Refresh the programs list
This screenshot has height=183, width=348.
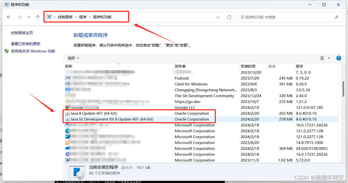pos(229,17)
